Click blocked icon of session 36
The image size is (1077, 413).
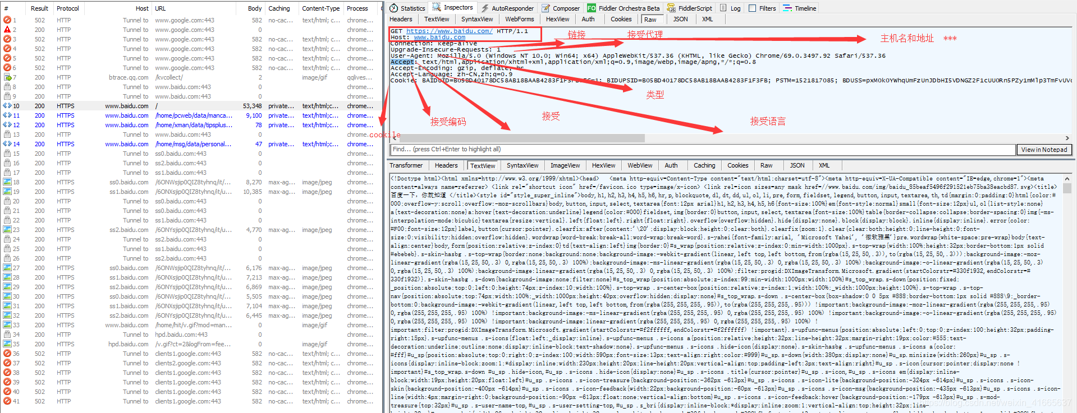point(7,354)
